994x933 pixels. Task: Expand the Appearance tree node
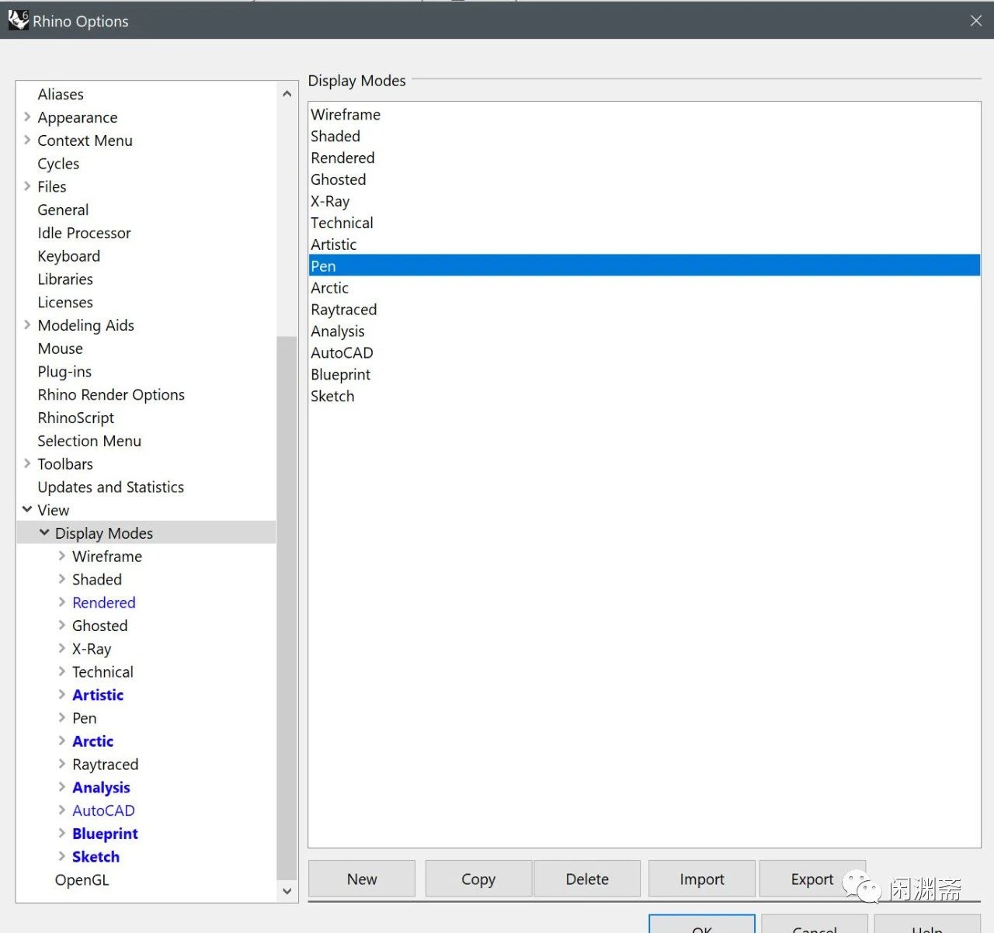coord(27,117)
